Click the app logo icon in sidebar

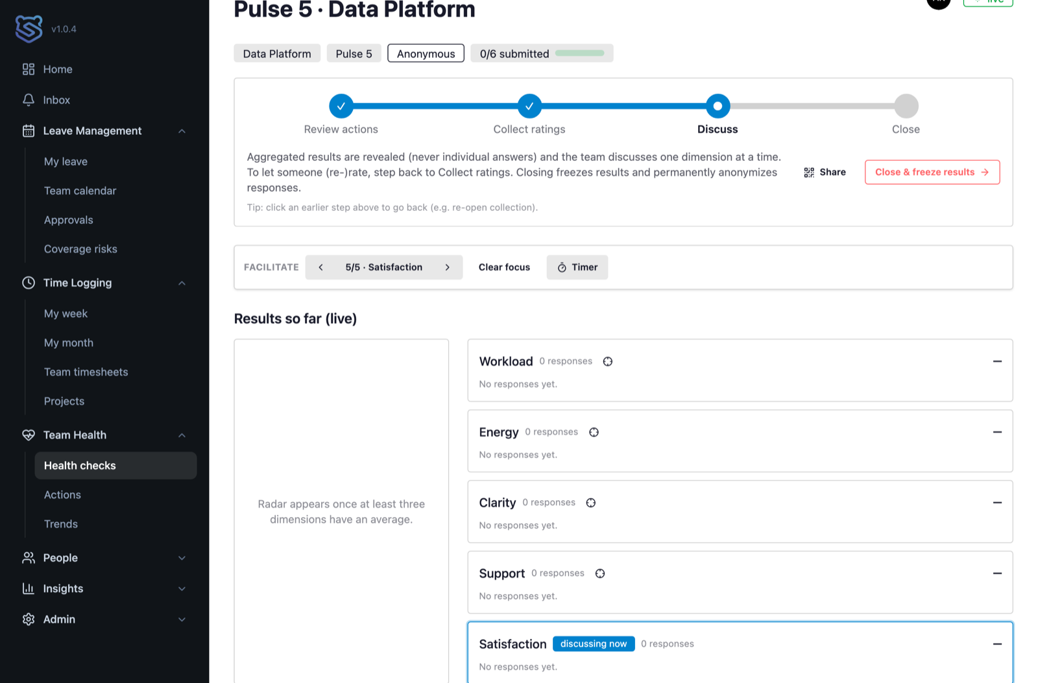point(29,29)
